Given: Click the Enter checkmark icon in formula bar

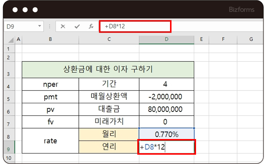Looking at the screenshot, I should 77,26.
